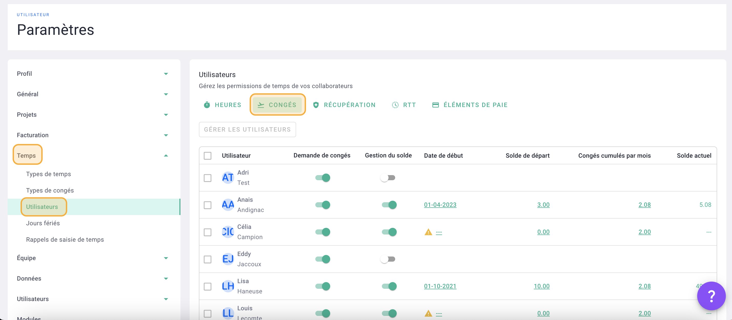732x320 pixels.
Task: Click the card icon beside Éléments de paie
Action: tap(435, 105)
